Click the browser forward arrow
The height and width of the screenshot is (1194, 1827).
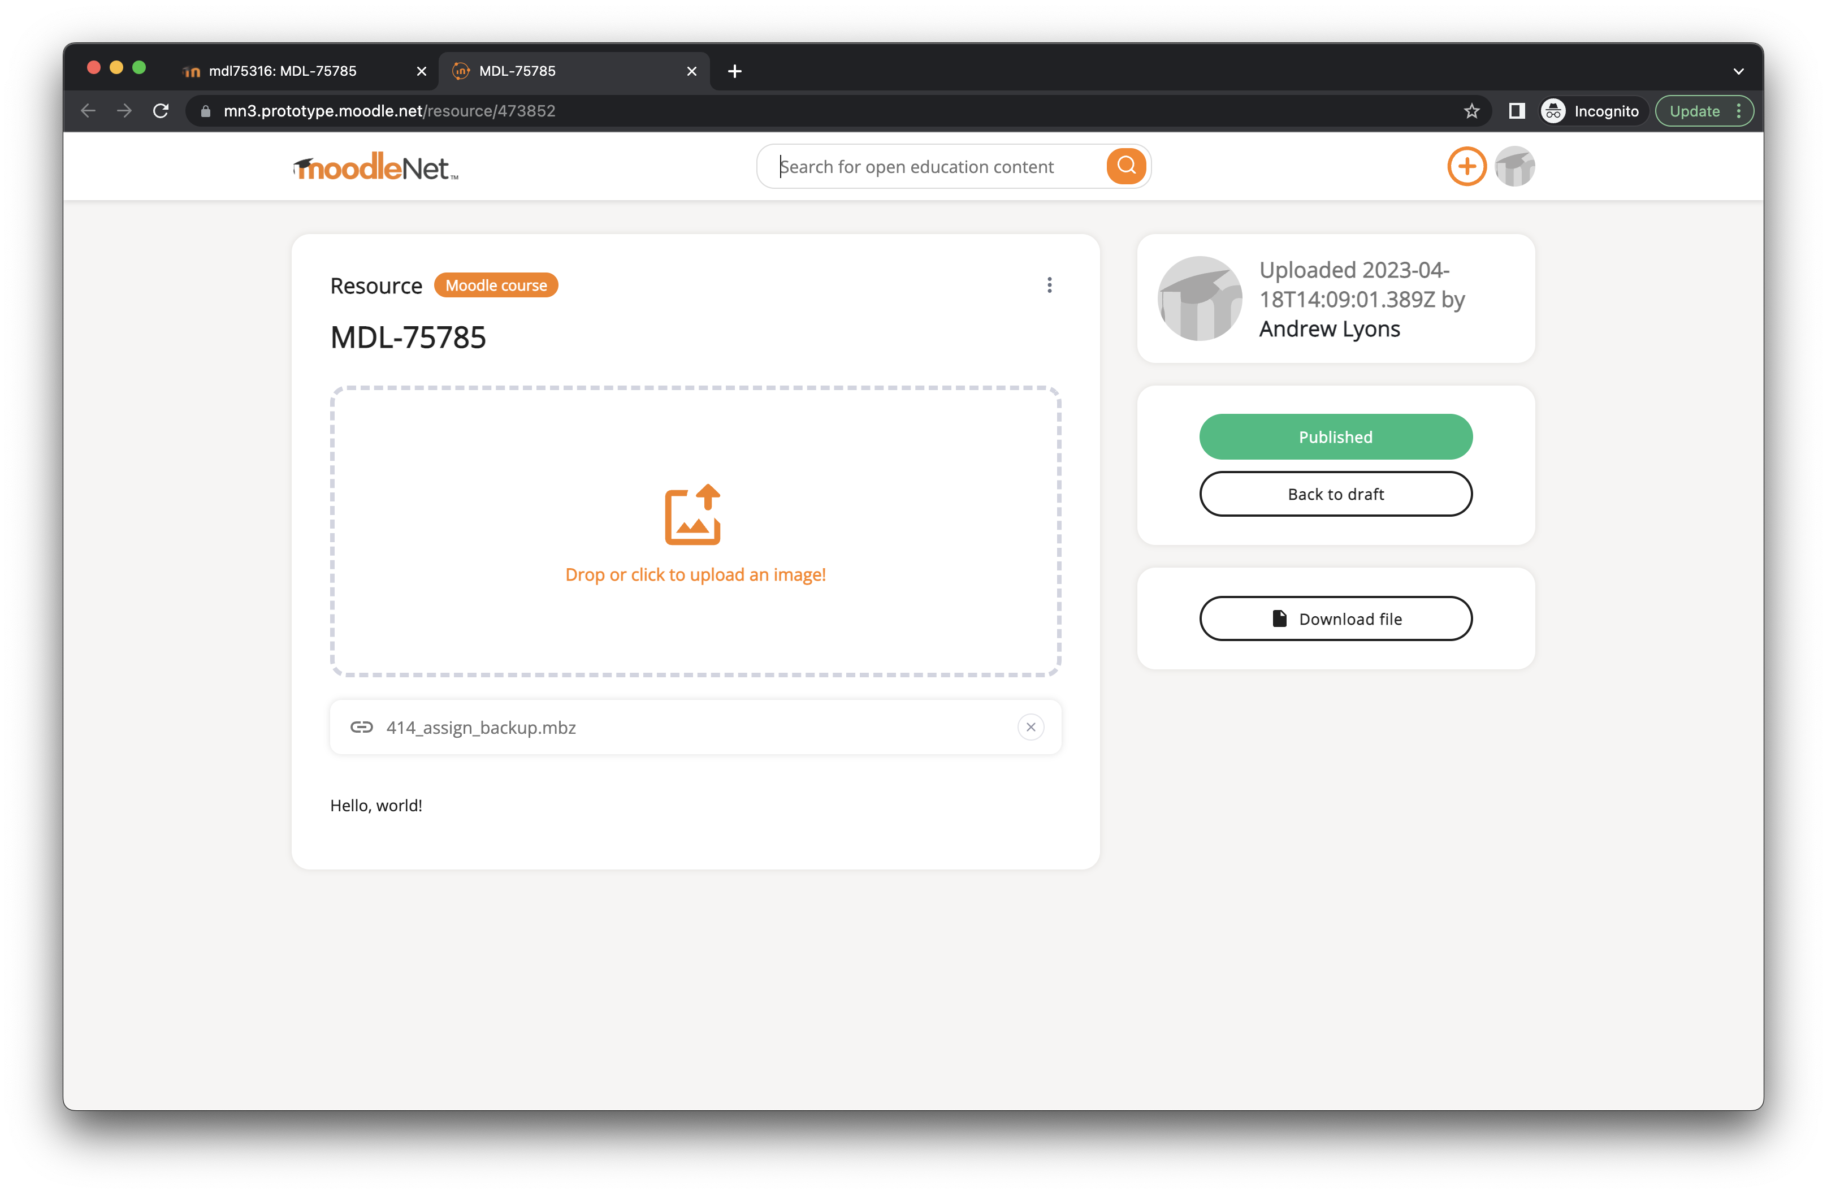(x=124, y=111)
